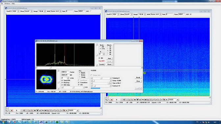Click R button in right window toolbar
Image resolution: width=221 pixels, height=124 pixels.
coord(167,100)
